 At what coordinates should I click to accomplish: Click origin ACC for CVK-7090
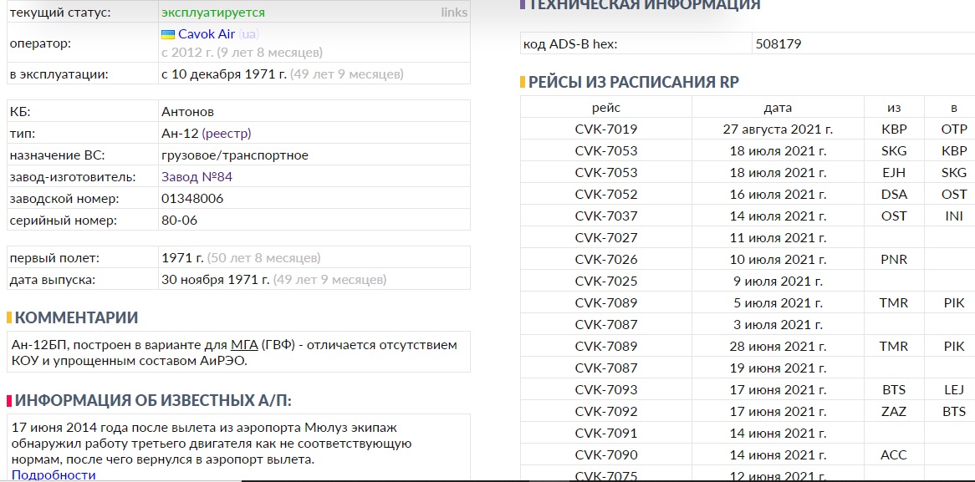pyautogui.click(x=894, y=454)
